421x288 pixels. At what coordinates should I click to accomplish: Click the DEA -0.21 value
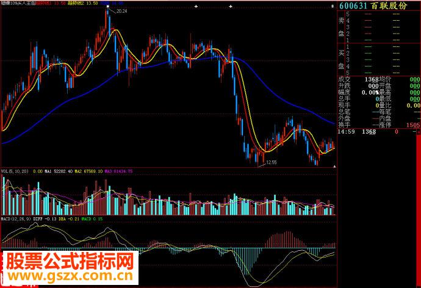(x=69, y=219)
